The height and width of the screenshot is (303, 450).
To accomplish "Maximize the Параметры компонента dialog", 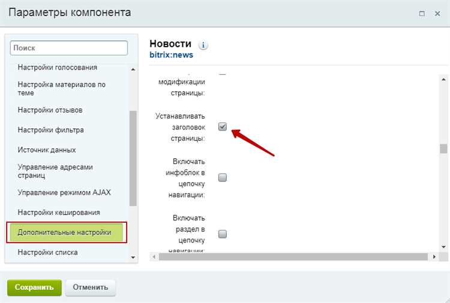I will [x=422, y=13].
